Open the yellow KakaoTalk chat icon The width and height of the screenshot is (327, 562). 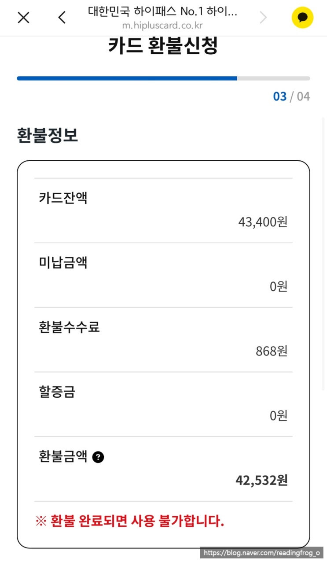click(302, 18)
